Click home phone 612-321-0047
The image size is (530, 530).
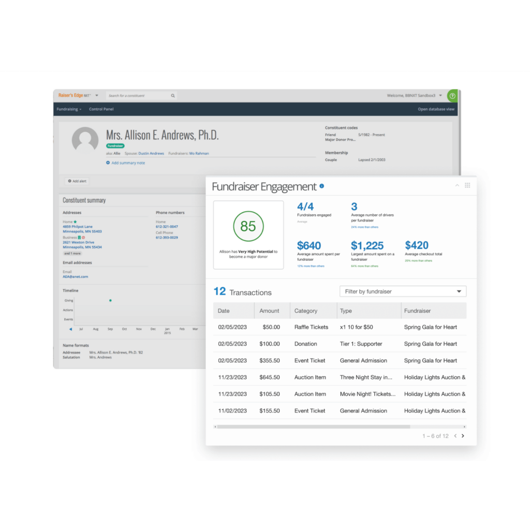tap(167, 227)
